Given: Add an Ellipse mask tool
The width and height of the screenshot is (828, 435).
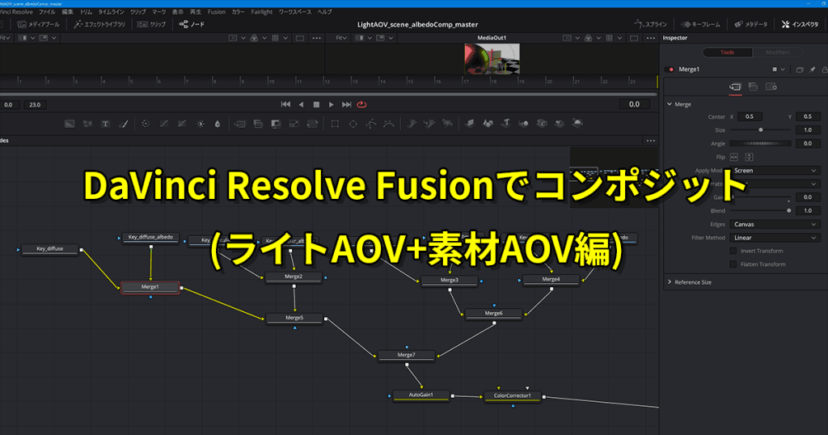Looking at the screenshot, I should tap(353, 124).
